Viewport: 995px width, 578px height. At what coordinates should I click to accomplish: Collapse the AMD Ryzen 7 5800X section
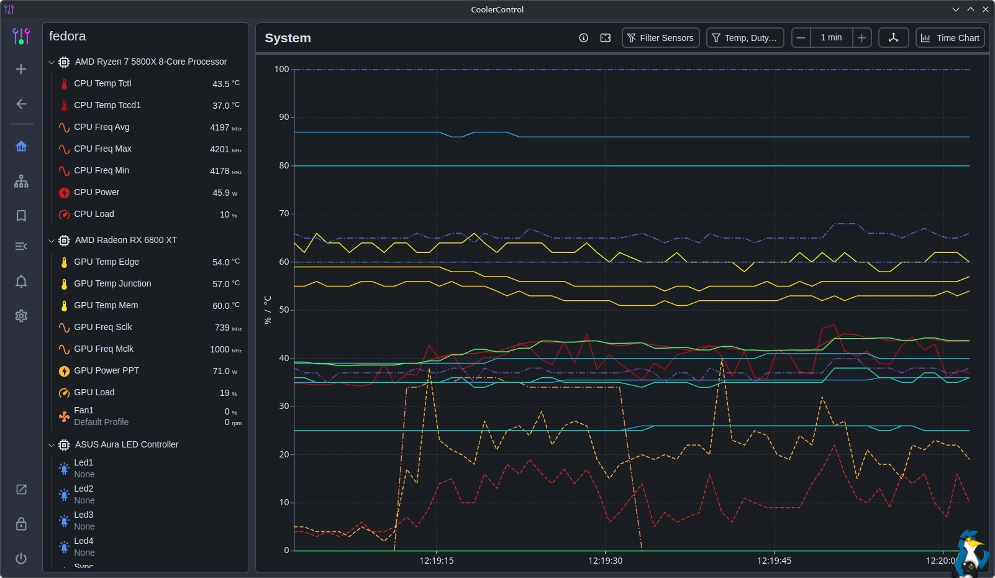[x=52, y=62]
